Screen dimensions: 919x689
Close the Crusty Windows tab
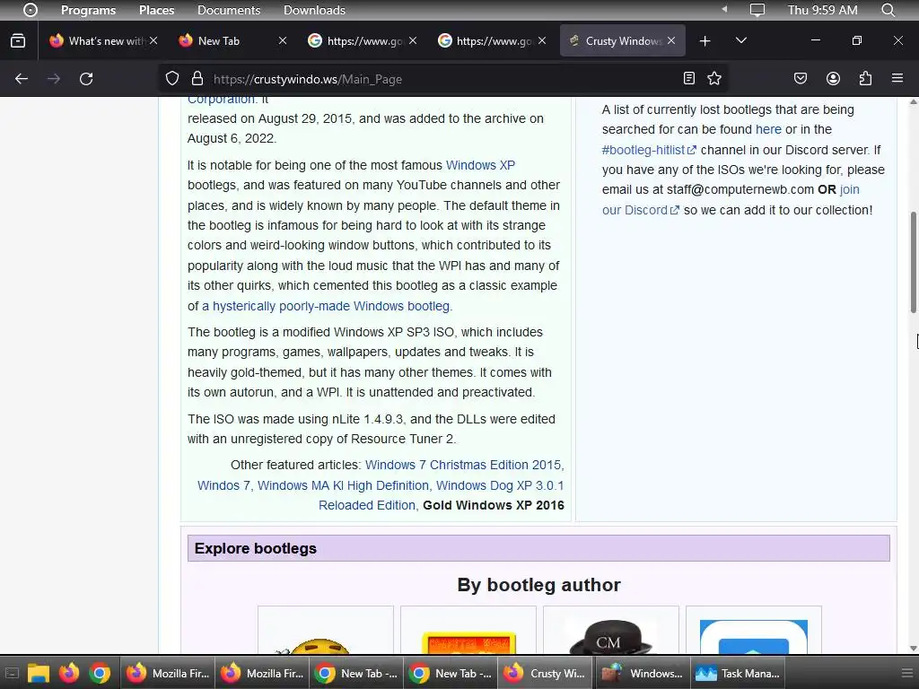coord(671,40)
